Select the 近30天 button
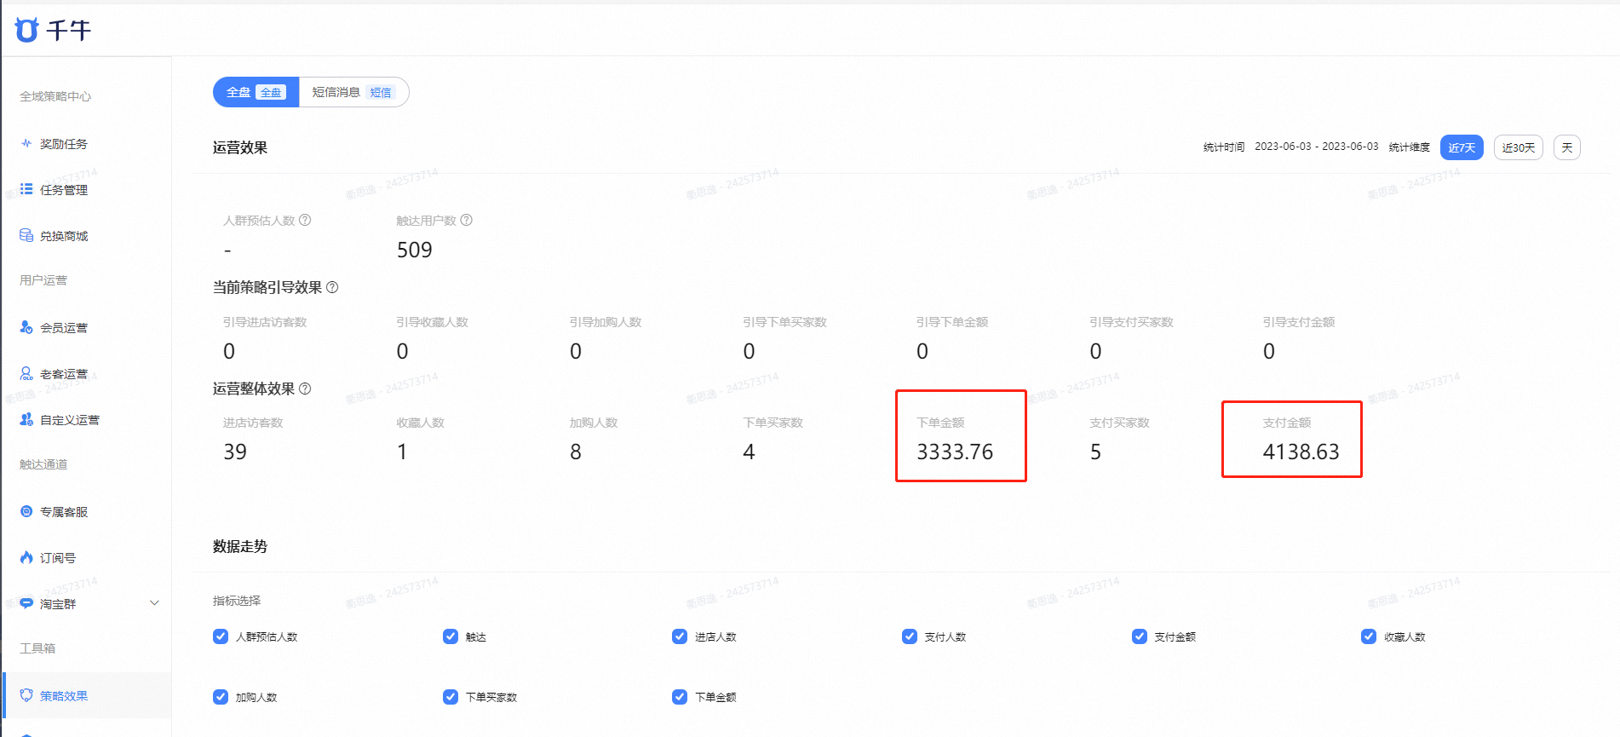This screenshot has height=737, width=1620. [x=1519, y=147]
